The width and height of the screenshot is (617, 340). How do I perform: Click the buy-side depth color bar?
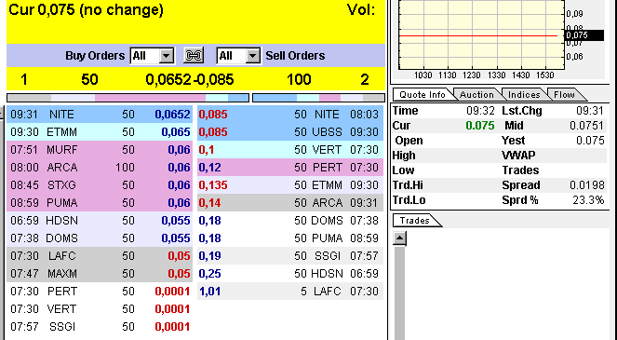tap(127, 97)
